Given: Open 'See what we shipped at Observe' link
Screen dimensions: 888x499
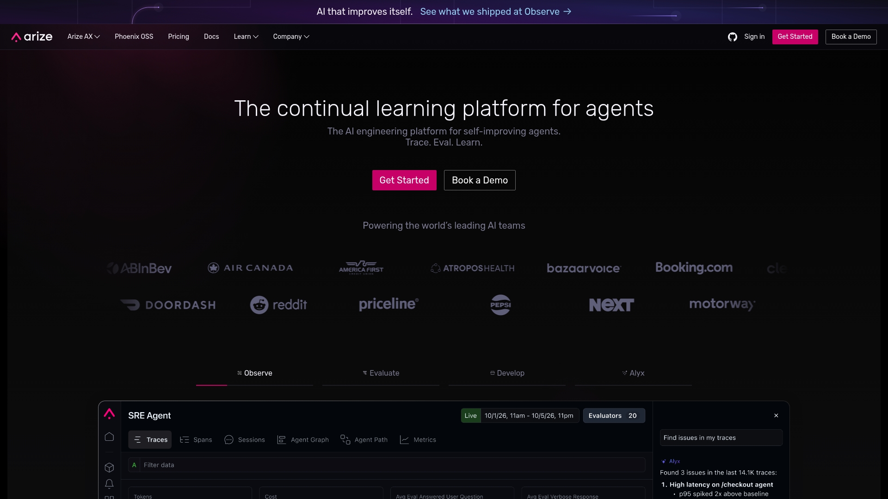Looking at the screenshot, I should (x=496, y=12).
